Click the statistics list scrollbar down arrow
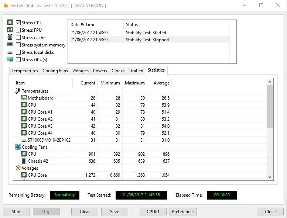The width and height of the screenshot is (287, 218). point(270,177)
